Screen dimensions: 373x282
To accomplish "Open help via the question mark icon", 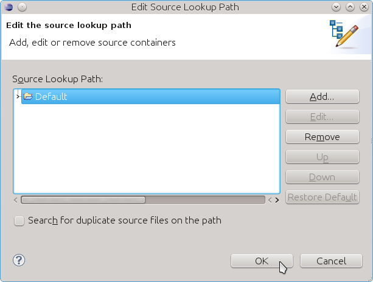I will pos(18,260).
